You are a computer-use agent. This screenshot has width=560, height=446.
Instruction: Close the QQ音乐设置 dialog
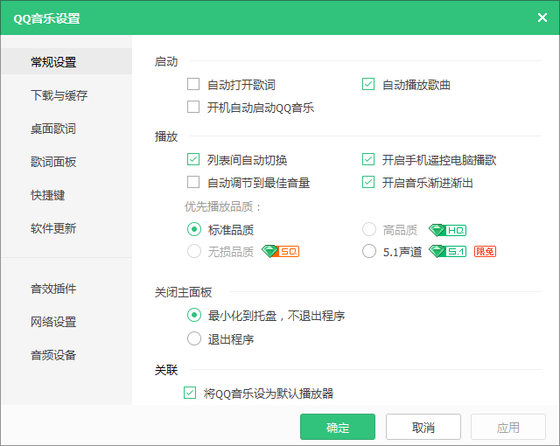tap(542, 17)
